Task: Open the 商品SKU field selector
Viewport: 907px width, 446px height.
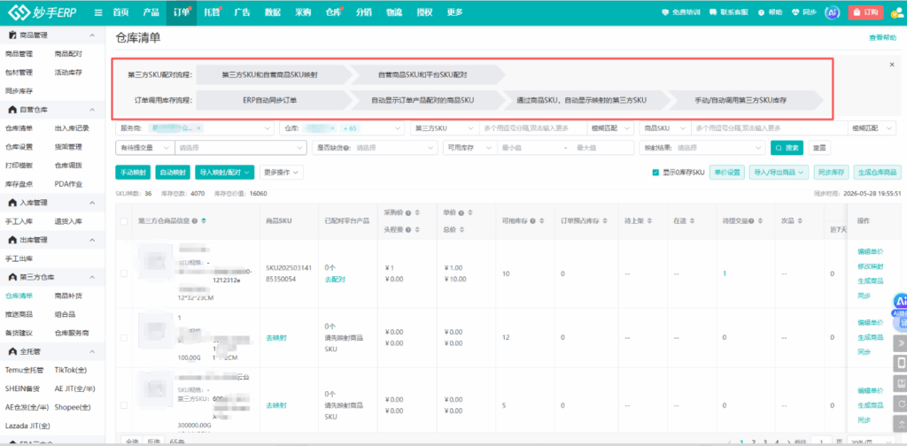Action: click(x=665, y=128)
